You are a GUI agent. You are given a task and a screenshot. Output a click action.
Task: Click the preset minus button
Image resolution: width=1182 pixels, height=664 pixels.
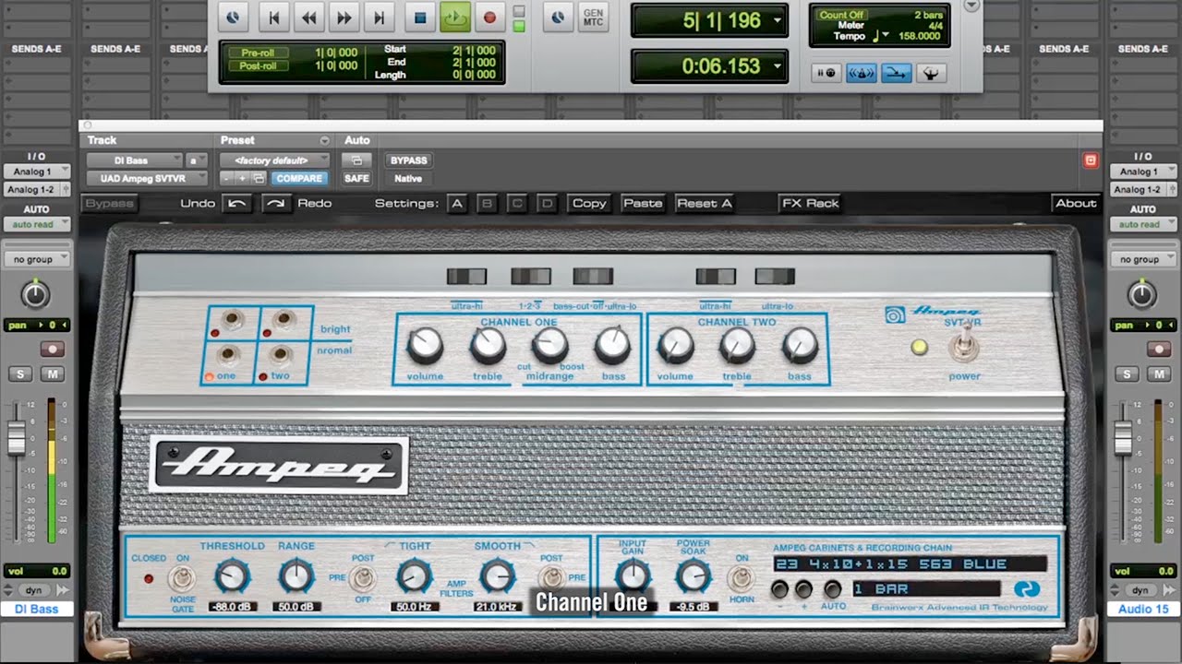pos(227,178)
